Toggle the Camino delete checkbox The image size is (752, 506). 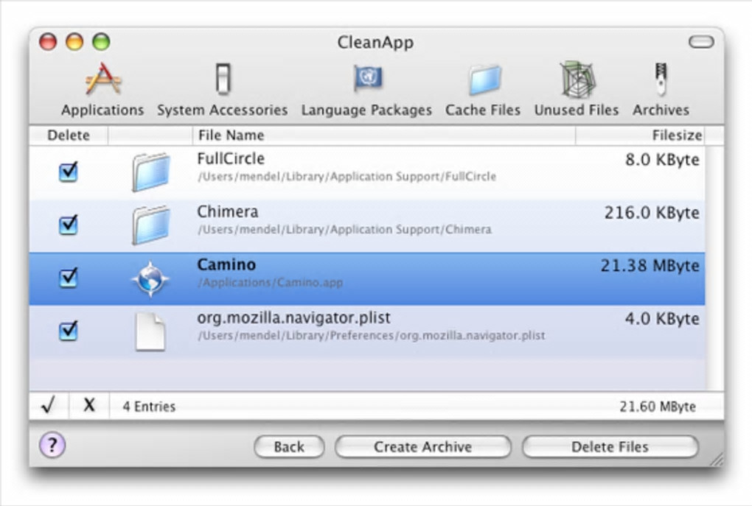[x=68, y=278]
